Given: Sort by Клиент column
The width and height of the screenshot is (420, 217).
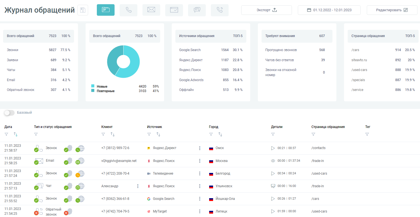Looking at the screenshot, I should click(x=113, y=134).
